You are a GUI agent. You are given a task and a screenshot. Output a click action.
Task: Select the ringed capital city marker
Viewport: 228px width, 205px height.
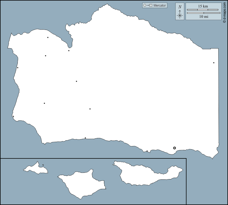point(174,148)
